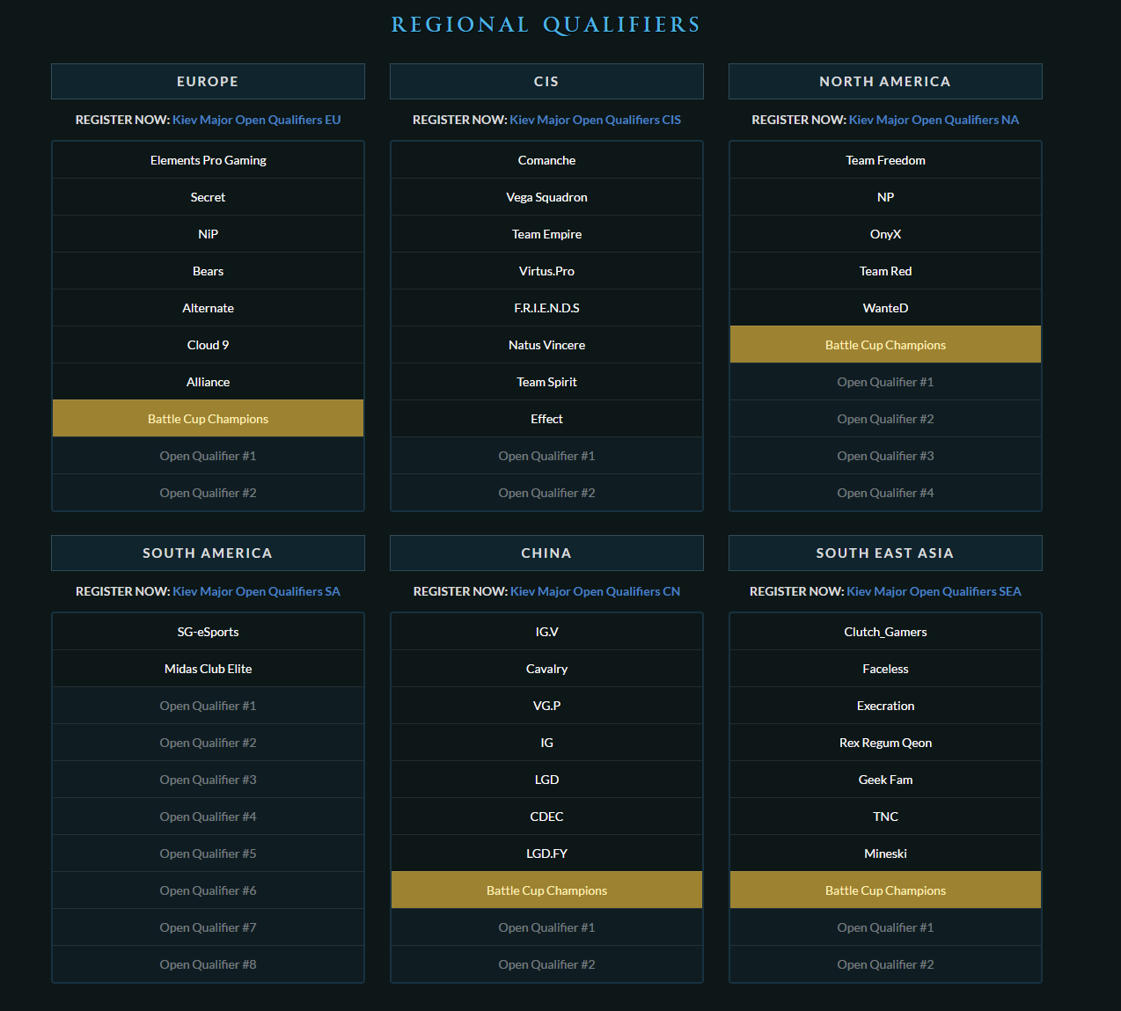Image resolution: width=1121 pixels, height=1011 pixels.
Task: Select the LGD.FY team row
Action: 546,853
